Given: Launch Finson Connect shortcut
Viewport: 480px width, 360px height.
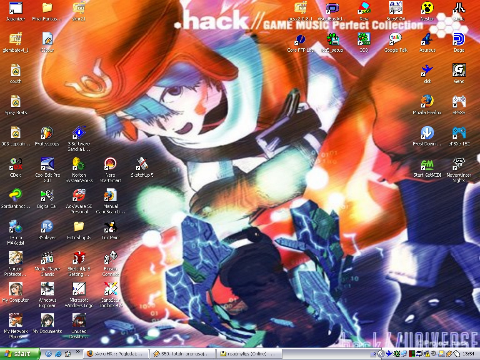Looking at the screenshot, I should 110,264.
